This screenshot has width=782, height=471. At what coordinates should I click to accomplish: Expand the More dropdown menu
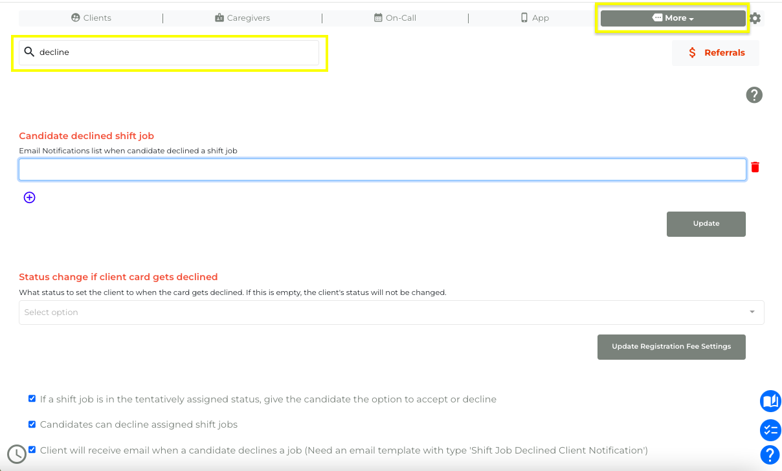coord(673,18)
